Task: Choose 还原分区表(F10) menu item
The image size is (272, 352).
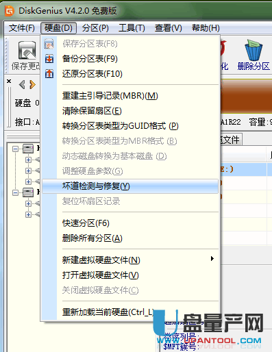Action: tap(130, 74)
